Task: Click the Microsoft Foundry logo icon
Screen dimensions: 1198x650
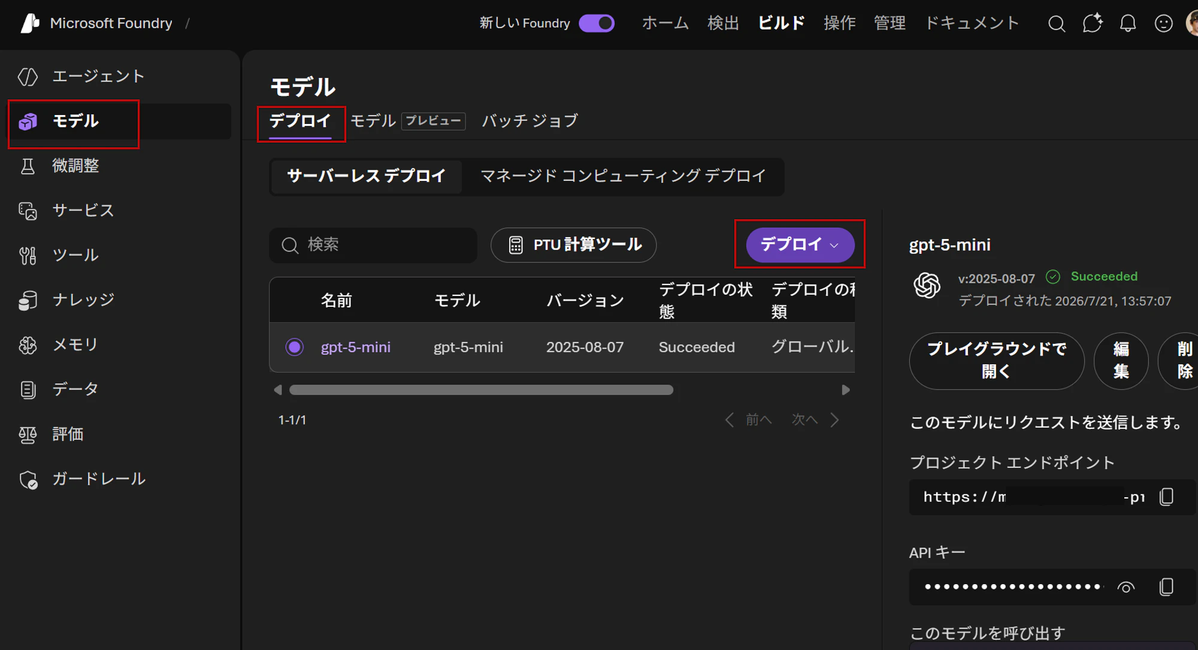Action: [30, 23]
